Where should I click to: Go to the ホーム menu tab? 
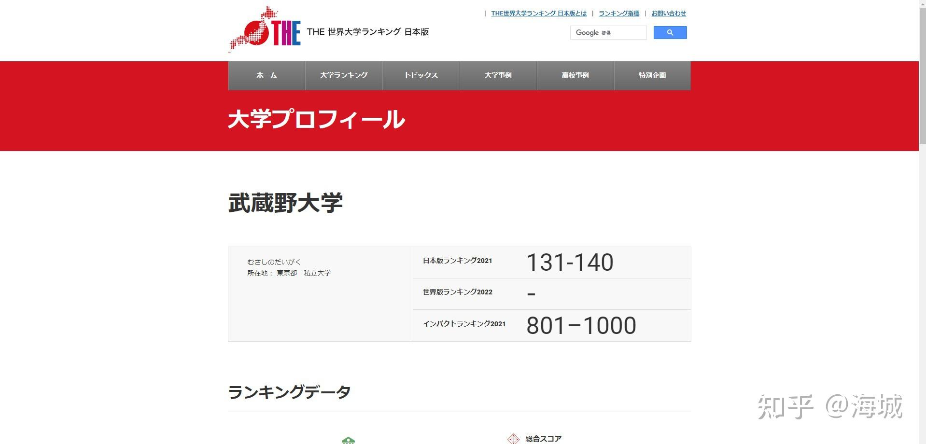pos(267,75)
